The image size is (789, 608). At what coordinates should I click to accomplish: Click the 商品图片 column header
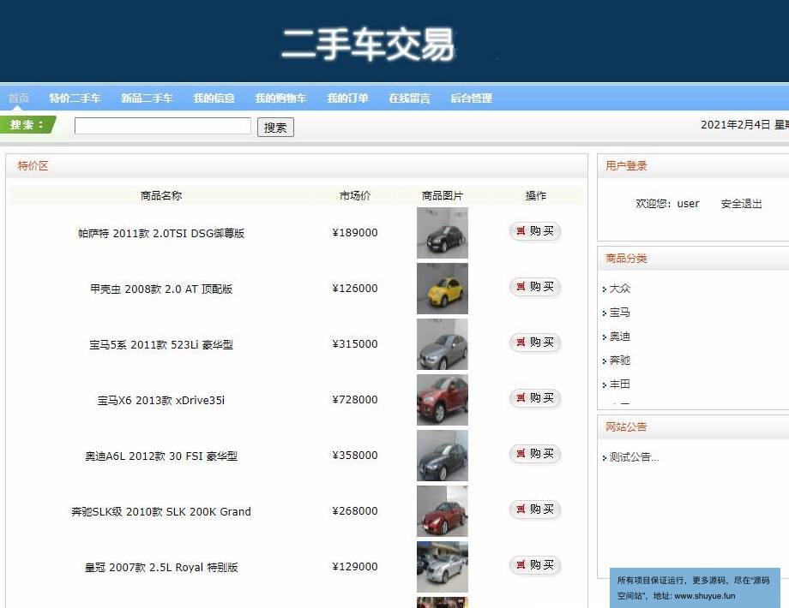tap(443, 195)
